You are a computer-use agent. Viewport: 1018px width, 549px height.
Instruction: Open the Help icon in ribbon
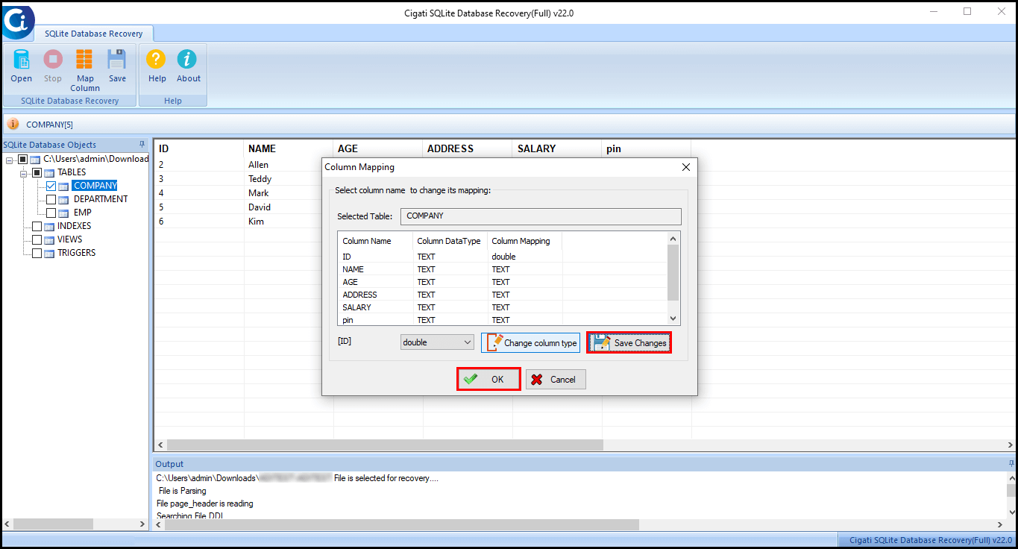pos(157,60)
